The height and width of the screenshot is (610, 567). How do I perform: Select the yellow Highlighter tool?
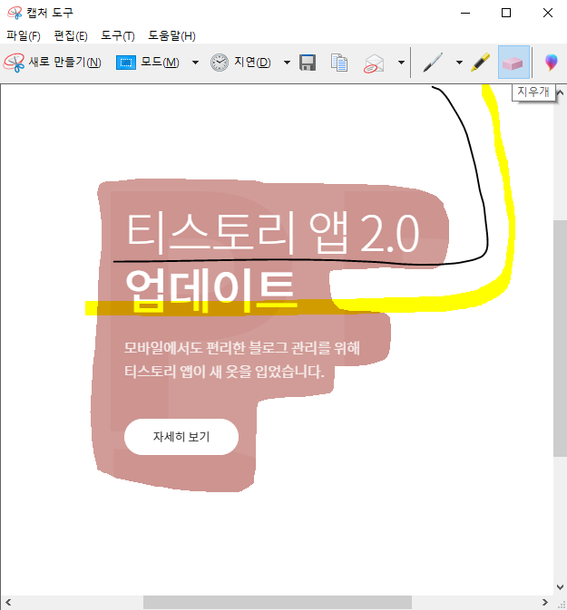(x=480, y=63)
